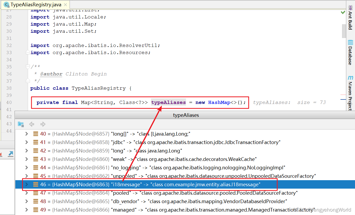The width and height of the screenshot is (355, 215).
Task: Click field icon of entry 49 row
Action: tap(36, 210)
